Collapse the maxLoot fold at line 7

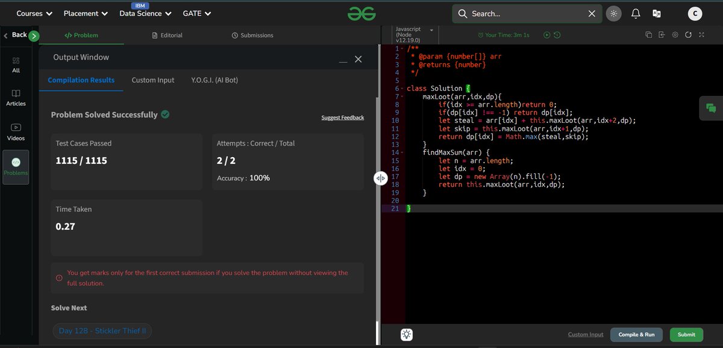pyautogui.click(x=402, y=96)
